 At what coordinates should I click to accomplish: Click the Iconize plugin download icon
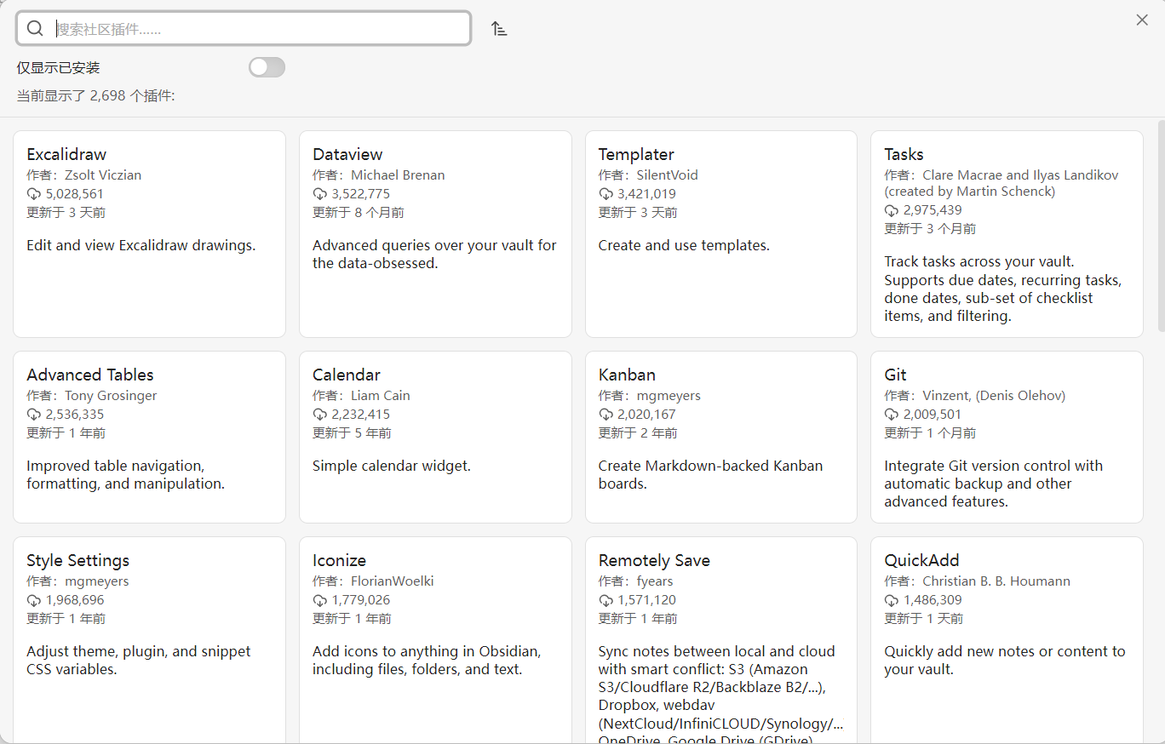tap(320, 600)
